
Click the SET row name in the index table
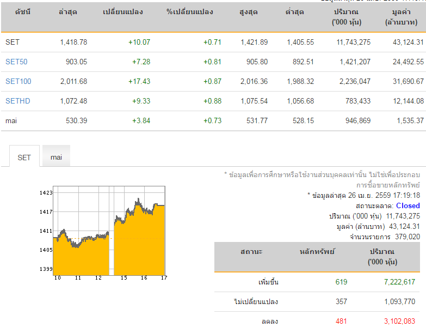12,42
